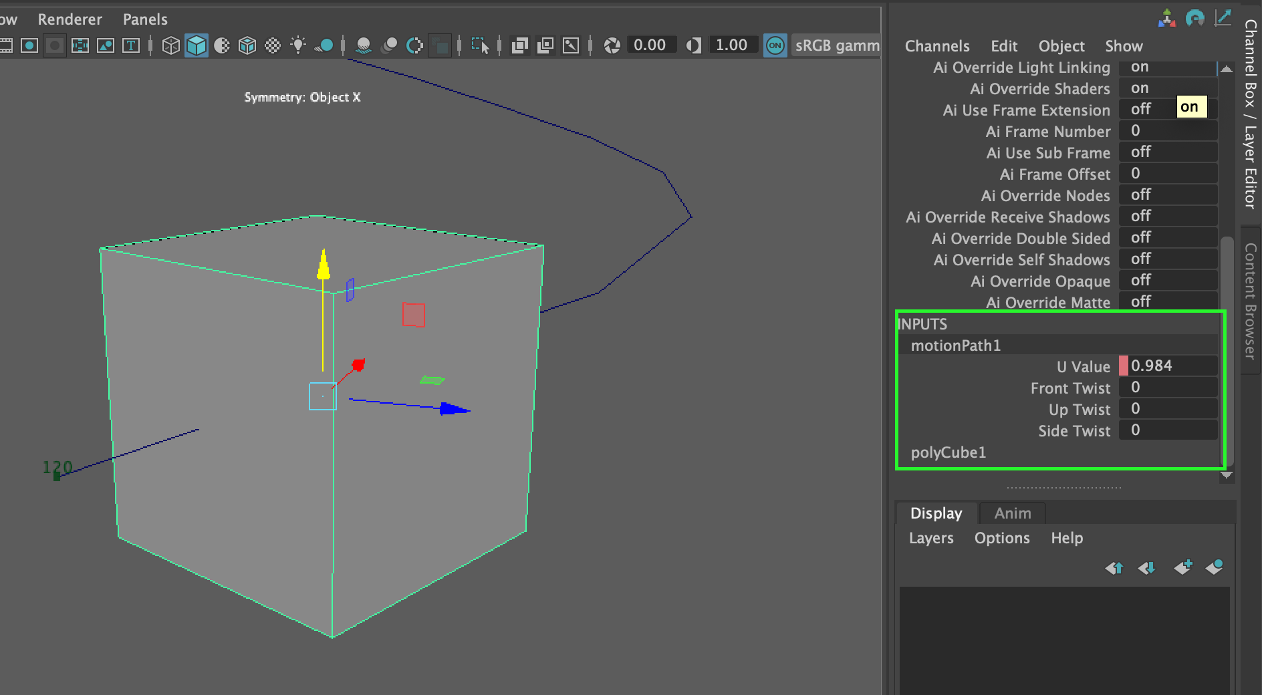Screen dimensions: 1262x695
Task: Toggle the color management ON button
Action: pyautogui.click(x=775, y=46)
